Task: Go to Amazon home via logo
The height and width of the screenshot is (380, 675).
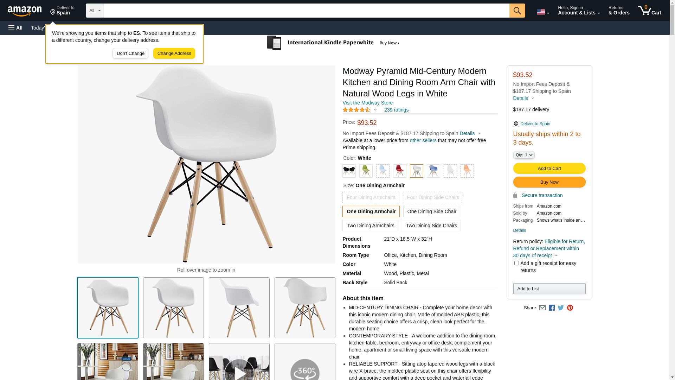Action: coord(25,11)
